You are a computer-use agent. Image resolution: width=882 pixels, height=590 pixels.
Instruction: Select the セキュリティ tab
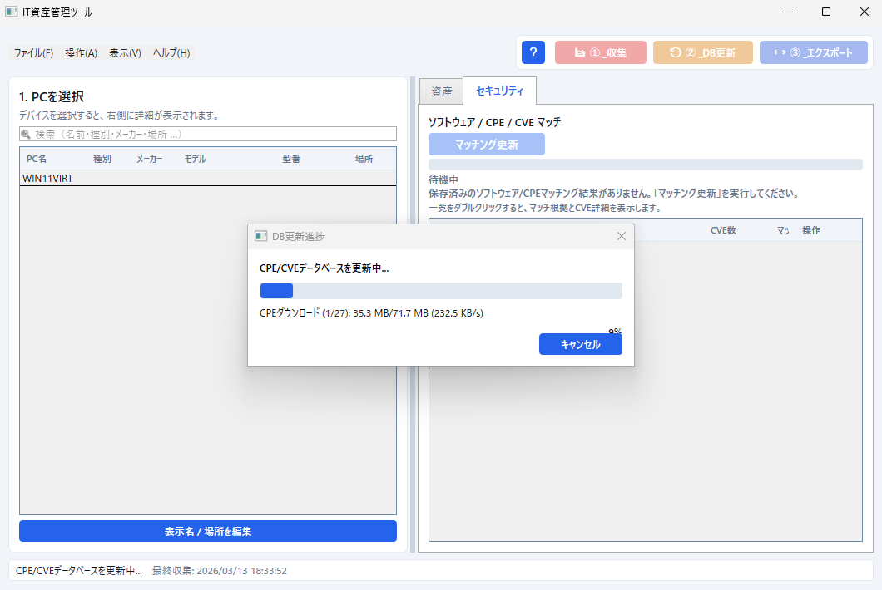coord(497,91)
